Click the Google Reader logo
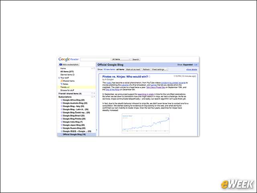257x193 pixels. [69, 59]
